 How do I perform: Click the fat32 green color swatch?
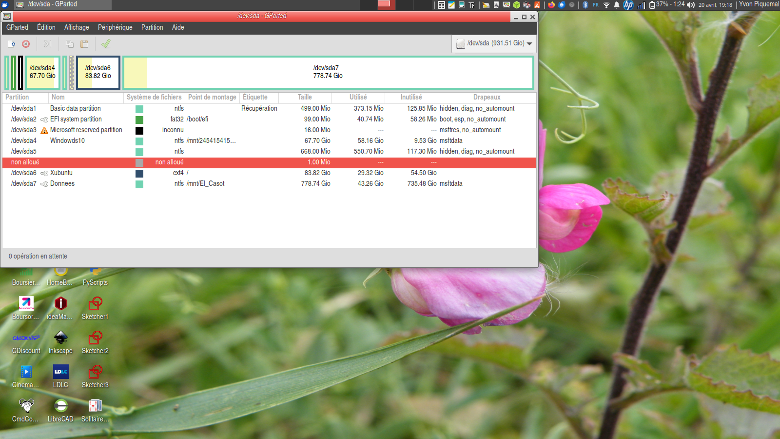tap(139, 120)
